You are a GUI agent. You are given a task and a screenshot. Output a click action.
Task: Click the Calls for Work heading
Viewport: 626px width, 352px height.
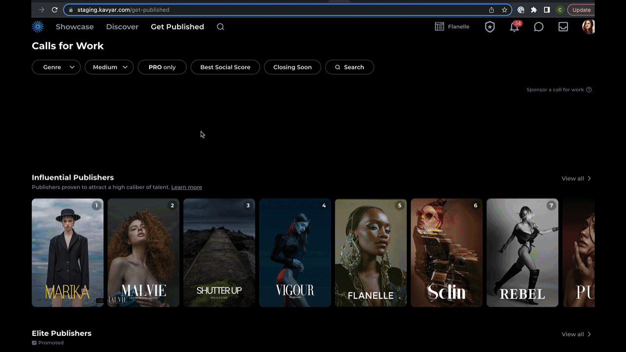click(67, 46)
